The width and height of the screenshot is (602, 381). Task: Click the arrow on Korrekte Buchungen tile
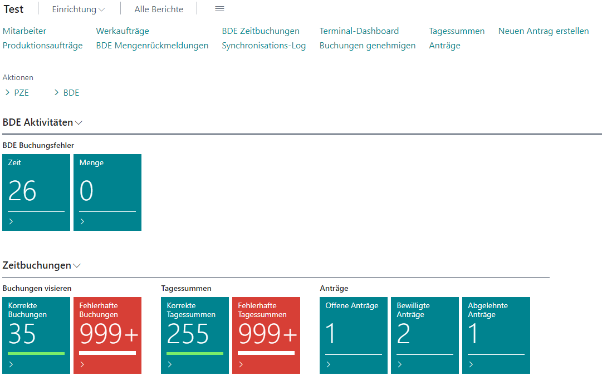pyautogui.click(x=11, y=364)
